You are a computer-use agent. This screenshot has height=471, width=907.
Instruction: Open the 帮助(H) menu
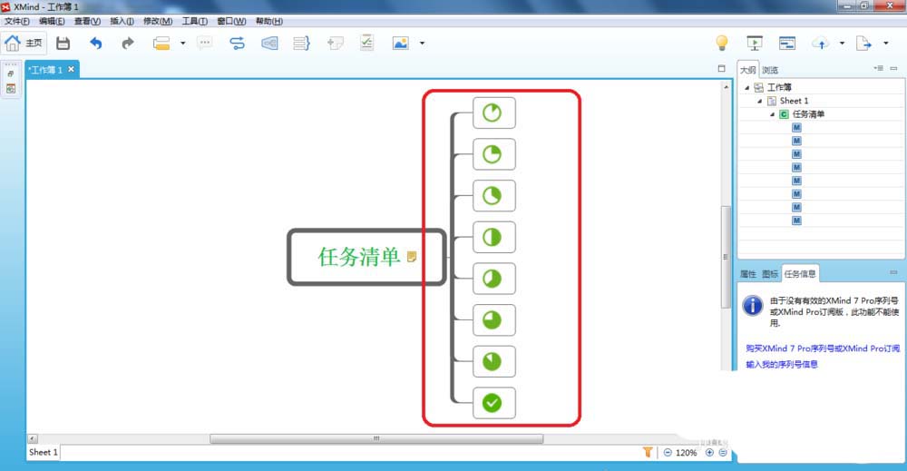pyautogui.click(x=269, y=22)
